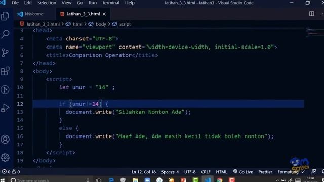Expand the script breadcrumb item
This screenshot has height=182, width=324.
coord(125,24)
